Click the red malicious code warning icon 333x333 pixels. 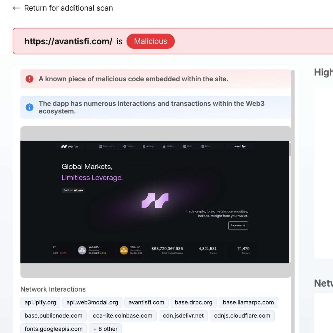29,79
